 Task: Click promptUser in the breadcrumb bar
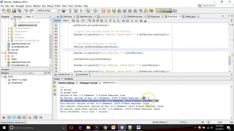click(83, 74)
